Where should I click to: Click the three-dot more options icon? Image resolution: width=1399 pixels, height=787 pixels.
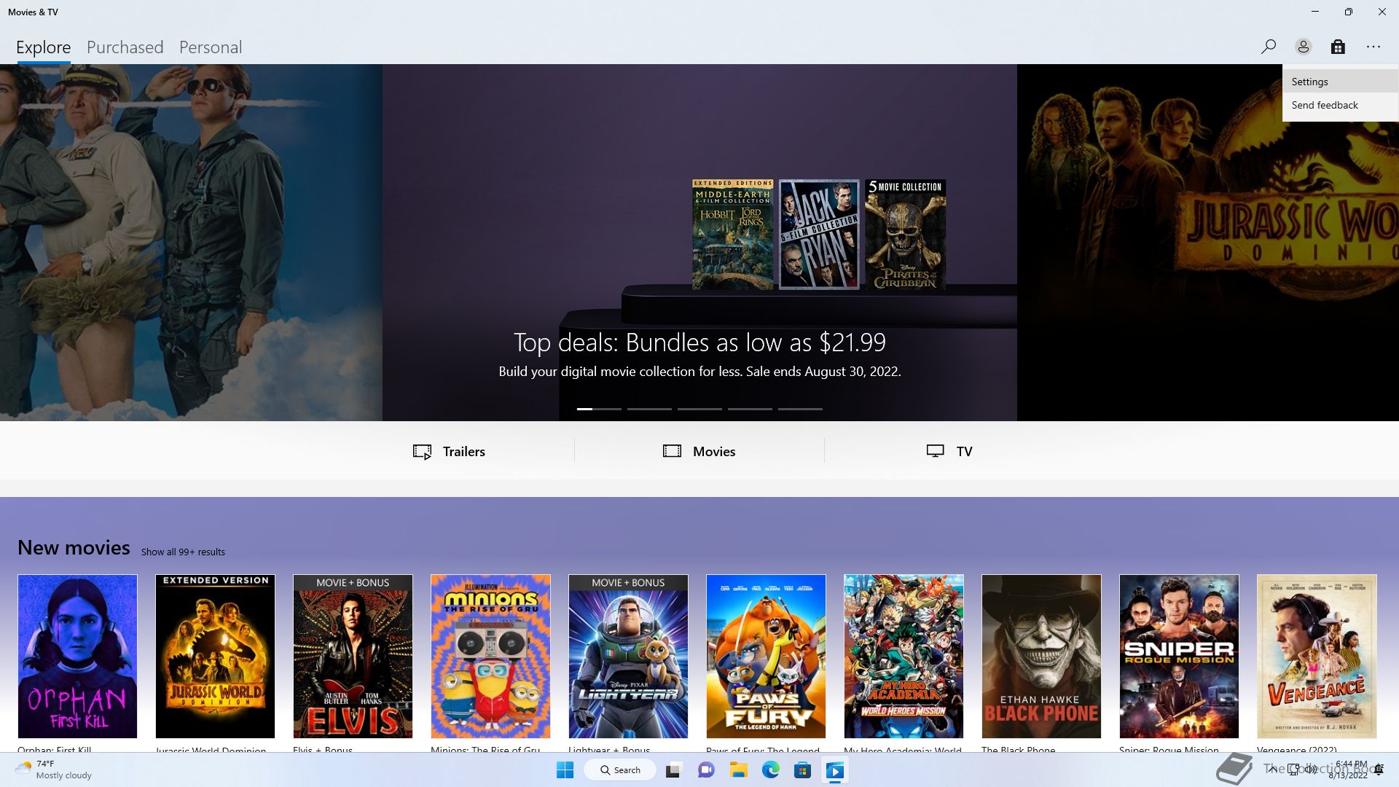click(x=1373, y=47)
